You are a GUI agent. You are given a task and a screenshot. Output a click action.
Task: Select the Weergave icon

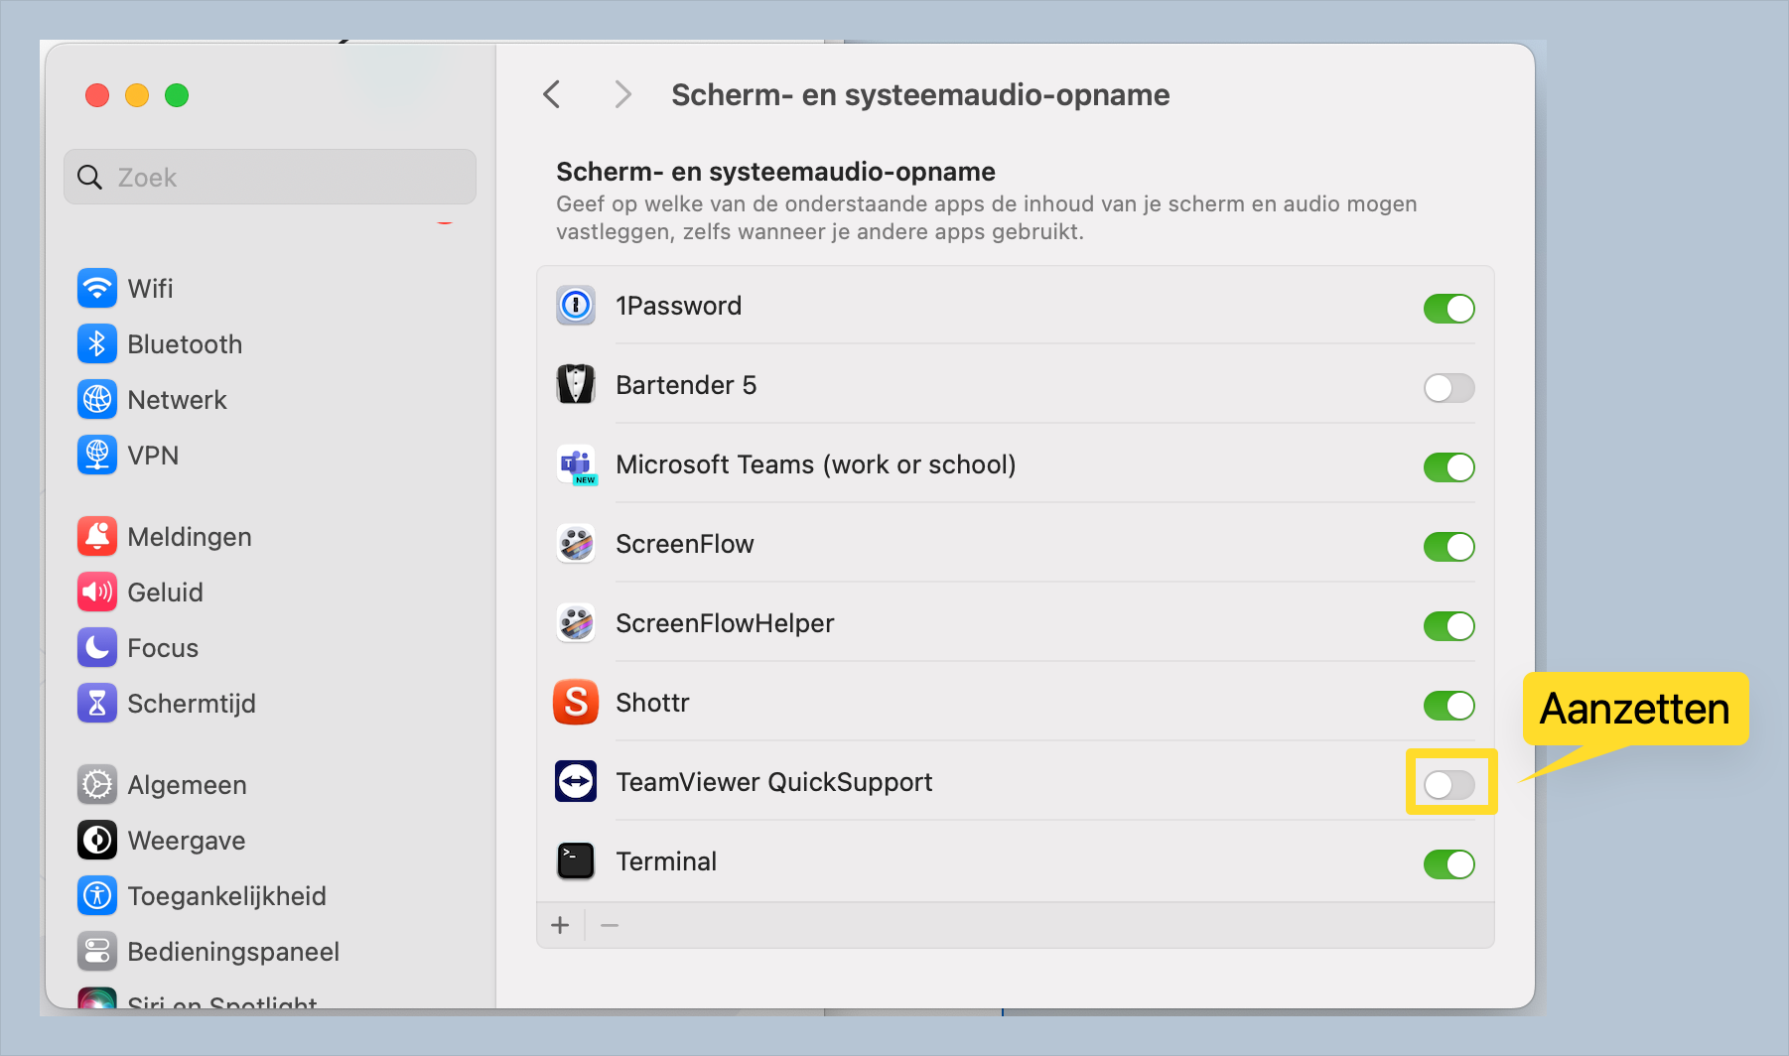(97, 841)
